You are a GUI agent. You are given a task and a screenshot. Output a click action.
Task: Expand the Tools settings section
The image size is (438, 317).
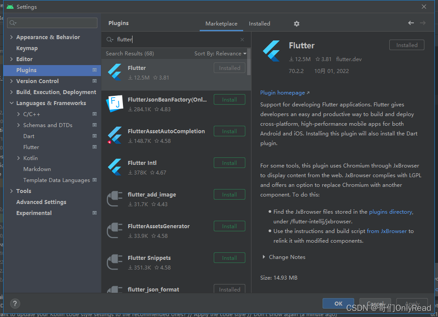pyautogui.click(x=11, y=191)
